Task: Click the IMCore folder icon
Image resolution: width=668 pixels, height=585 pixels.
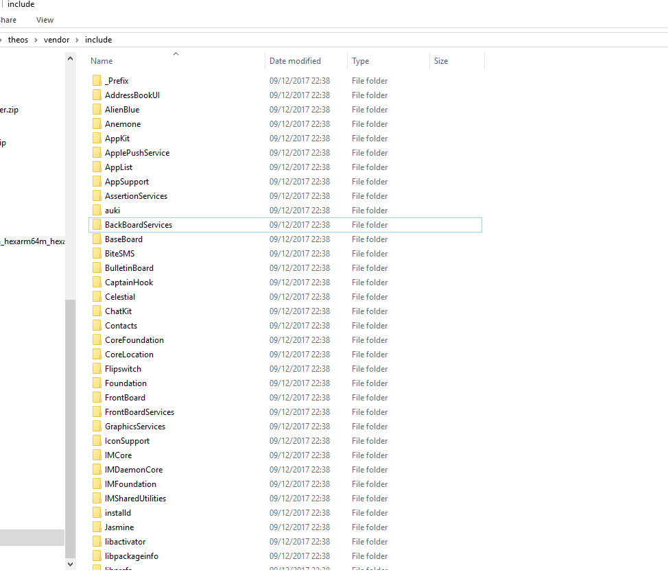Action: pos(97,455)
